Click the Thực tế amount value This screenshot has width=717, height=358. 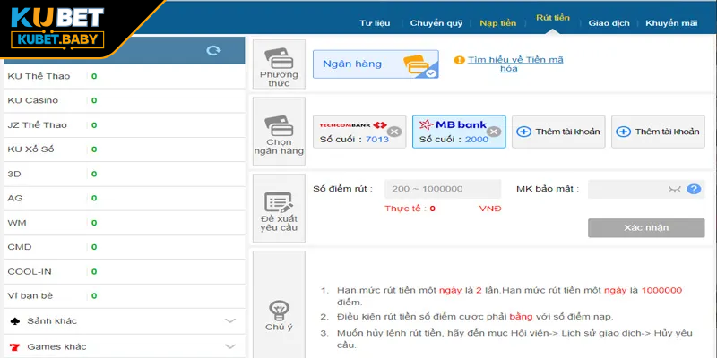coord(433,209)
